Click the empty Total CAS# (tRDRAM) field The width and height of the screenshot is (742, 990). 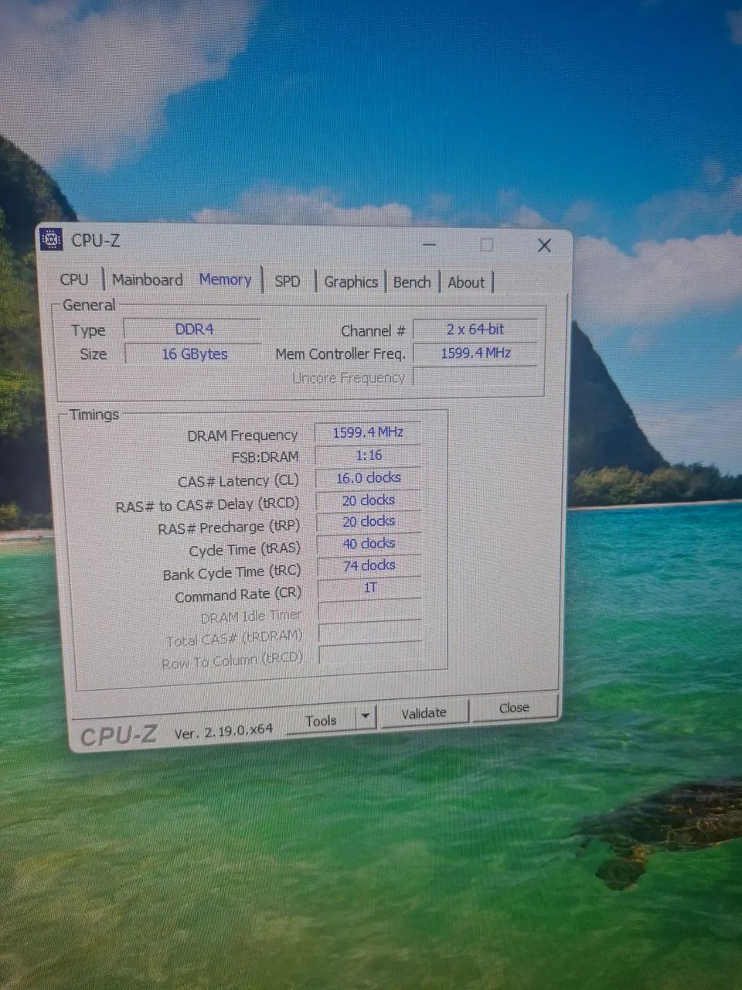[370, 632]
